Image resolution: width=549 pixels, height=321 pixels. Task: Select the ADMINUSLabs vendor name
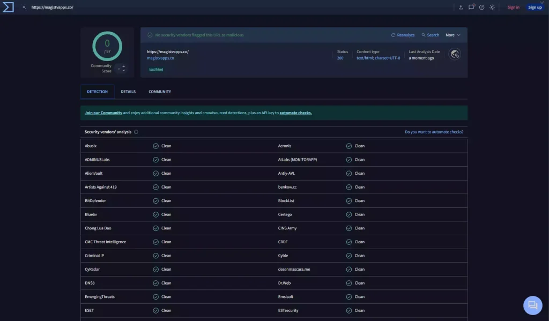98,160
